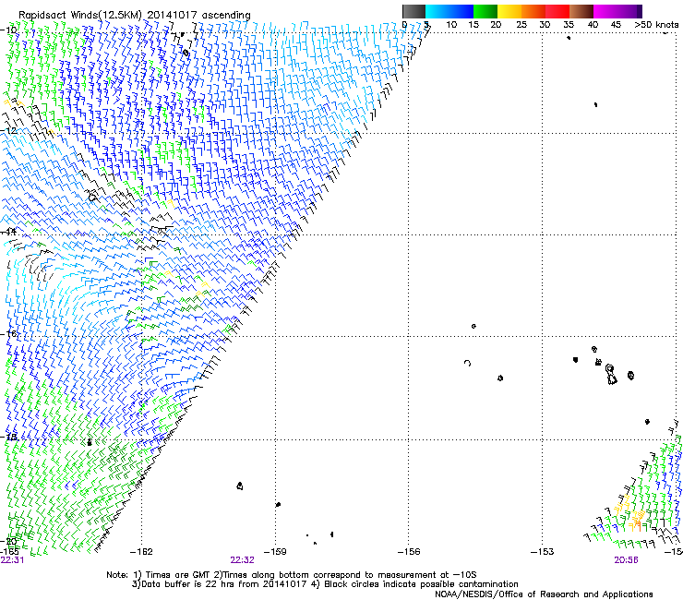
Task: Click the purple 22:31 swath time
Action: (12, 560)
